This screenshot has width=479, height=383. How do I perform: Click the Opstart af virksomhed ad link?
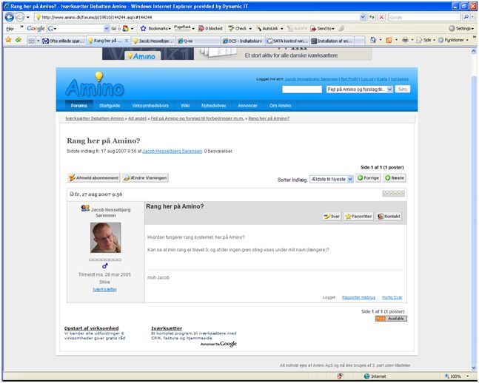(91, 328)
